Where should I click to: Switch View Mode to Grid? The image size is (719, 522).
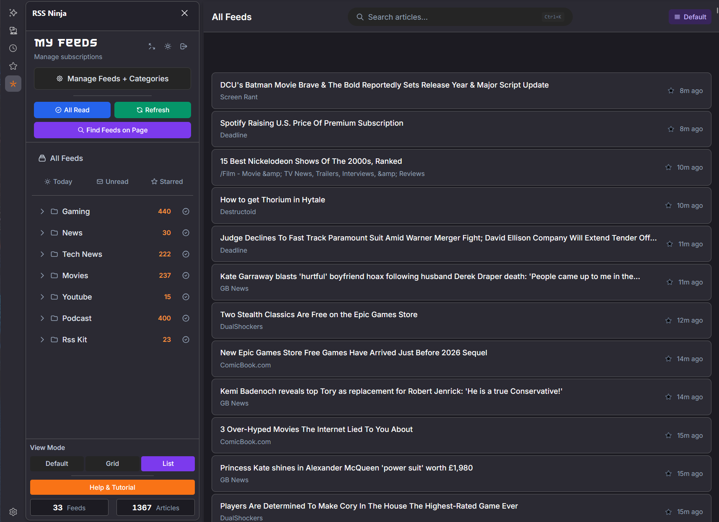click(x=112, y=463)
